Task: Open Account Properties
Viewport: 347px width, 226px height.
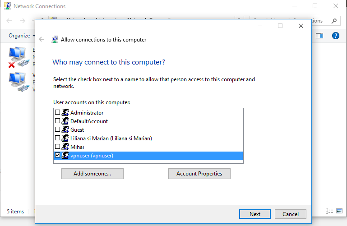Action: [x=199, y=174]
